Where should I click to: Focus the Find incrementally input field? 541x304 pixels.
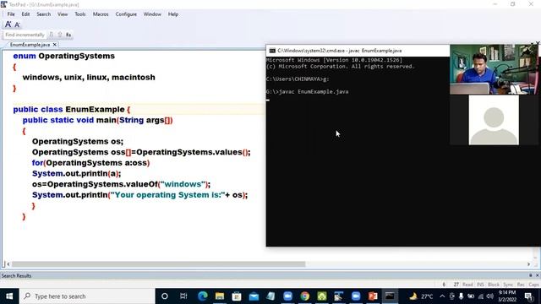click(x=25, y=35)
